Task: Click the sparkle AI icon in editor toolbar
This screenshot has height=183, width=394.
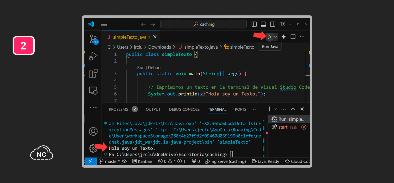Action: pyautogui.click(x=284, y=37)
